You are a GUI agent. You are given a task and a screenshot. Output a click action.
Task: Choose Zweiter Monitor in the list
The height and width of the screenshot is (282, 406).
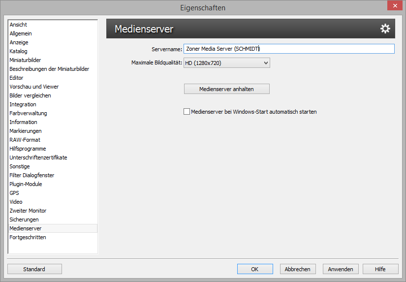(28, 211)
